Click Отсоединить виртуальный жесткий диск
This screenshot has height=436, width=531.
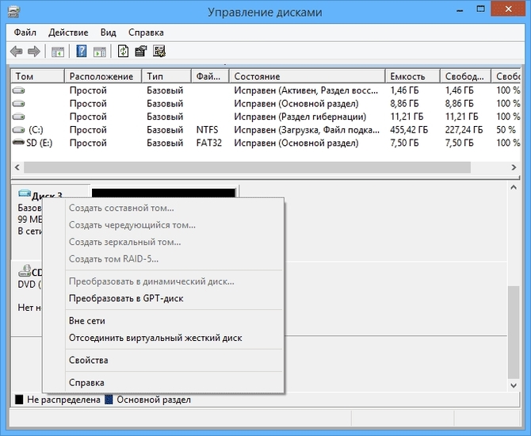[x=155, y=338]
